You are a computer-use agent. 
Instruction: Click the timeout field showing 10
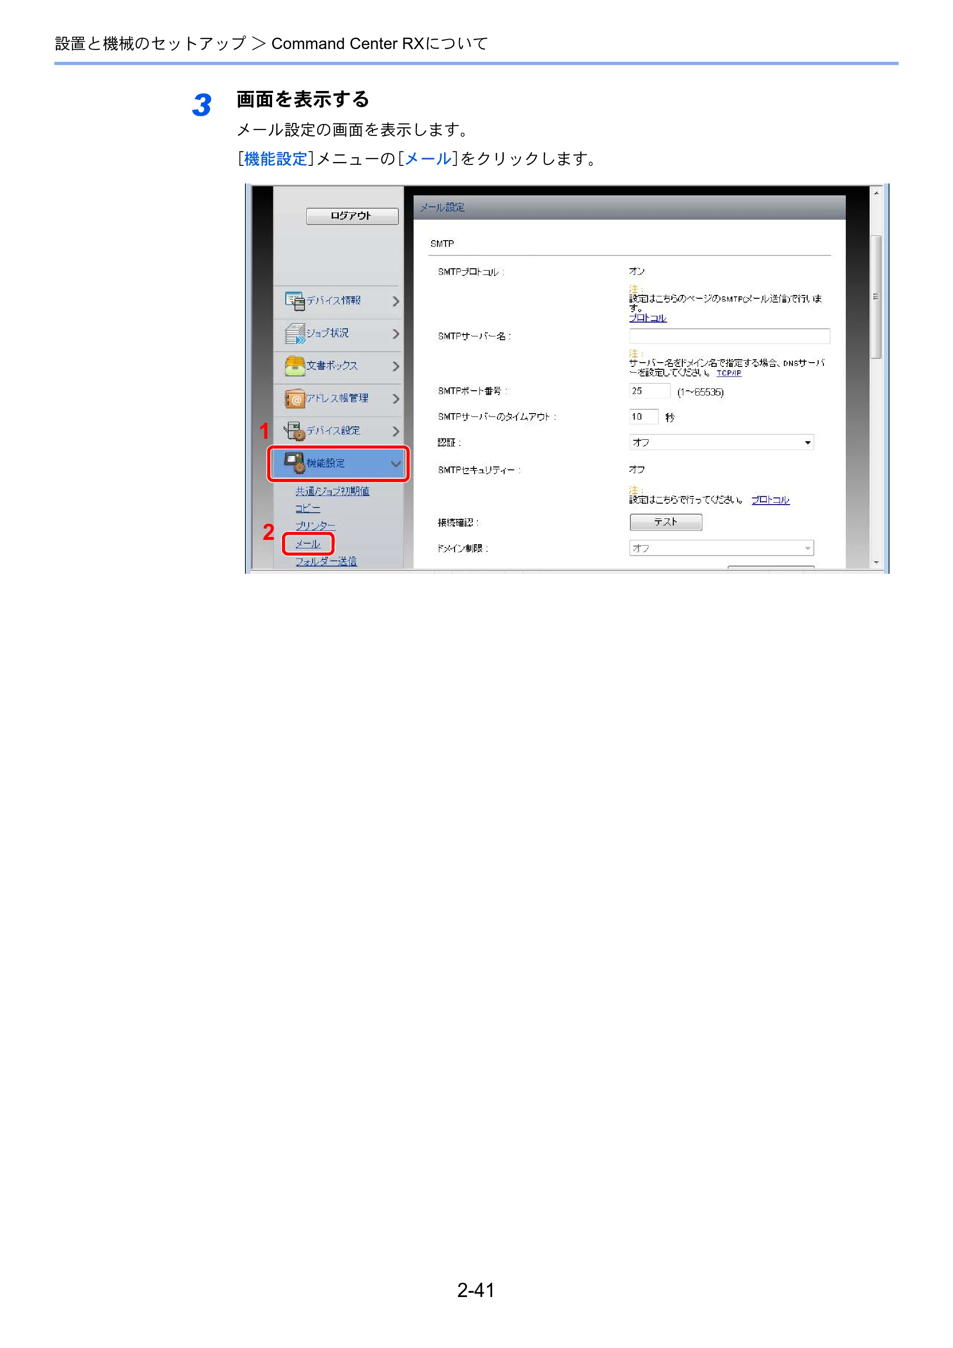[x=644, y=417]
